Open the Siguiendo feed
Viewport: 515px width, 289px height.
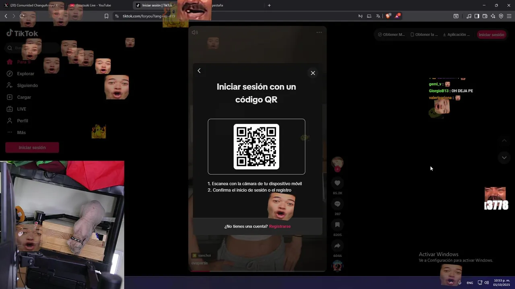click(x=27, y=85)
